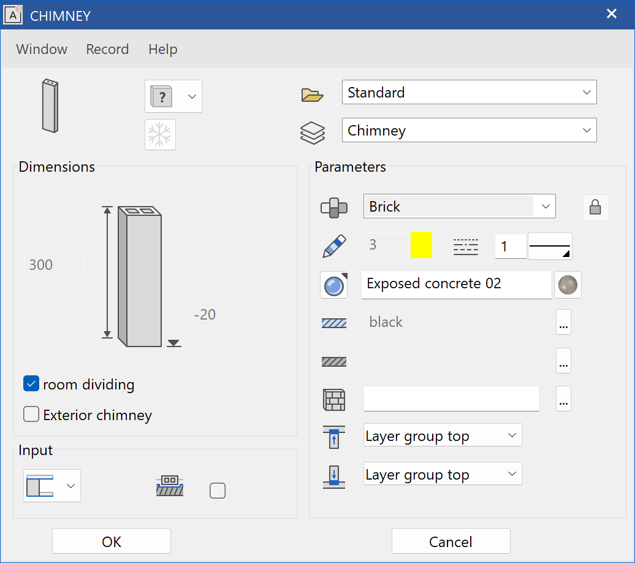Open the input mode dropdown in Input section
Image resolution: width=635 pixels, height=563 pixels.
(x=52, y=486)
